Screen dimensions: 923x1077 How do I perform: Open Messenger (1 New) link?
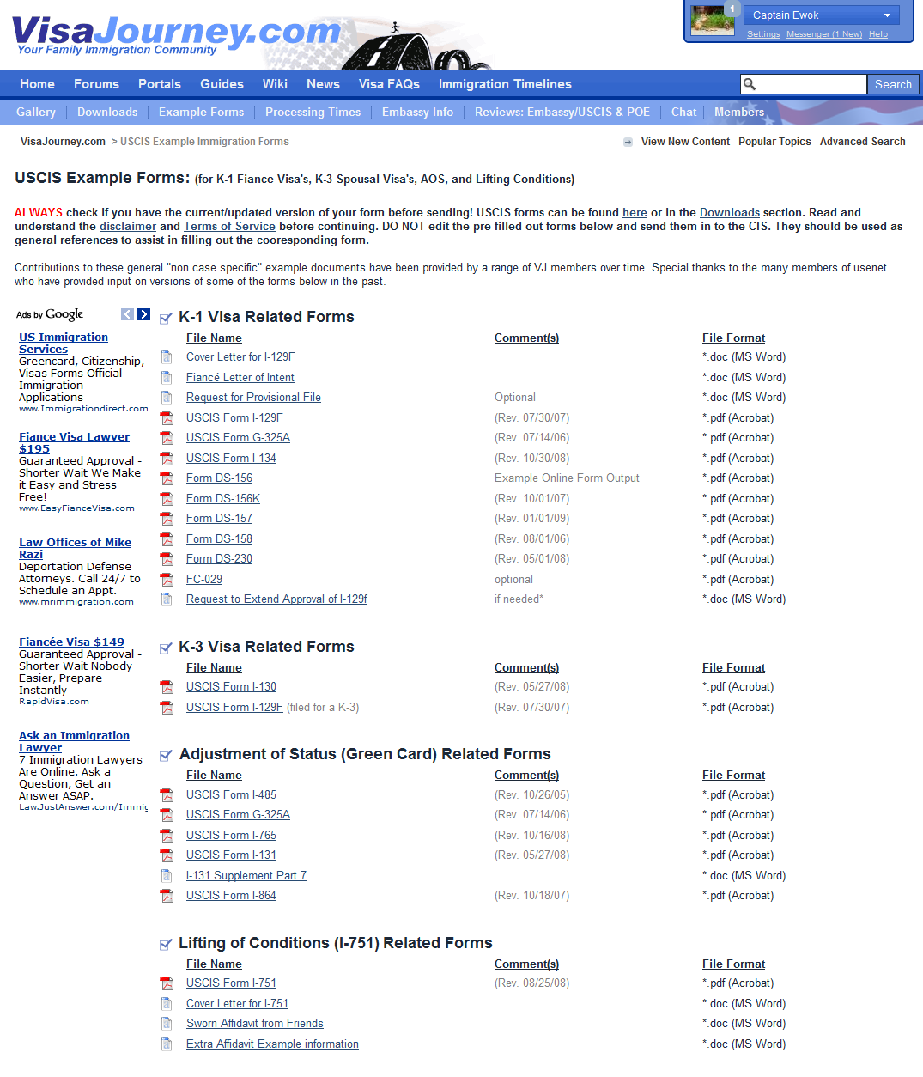tap(824, 34)
